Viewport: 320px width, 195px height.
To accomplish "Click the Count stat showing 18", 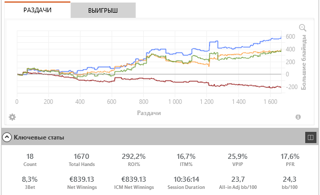I will 30,159.
